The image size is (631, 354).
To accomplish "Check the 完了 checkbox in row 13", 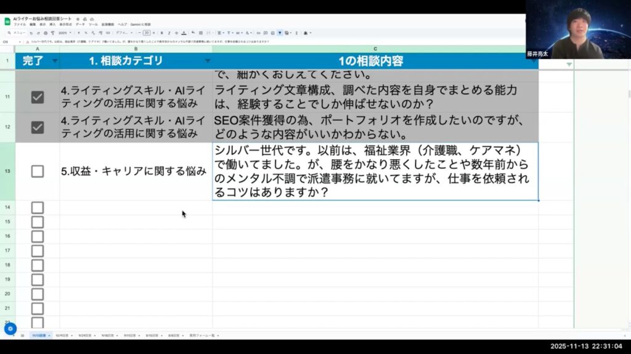I will point(38,171).
